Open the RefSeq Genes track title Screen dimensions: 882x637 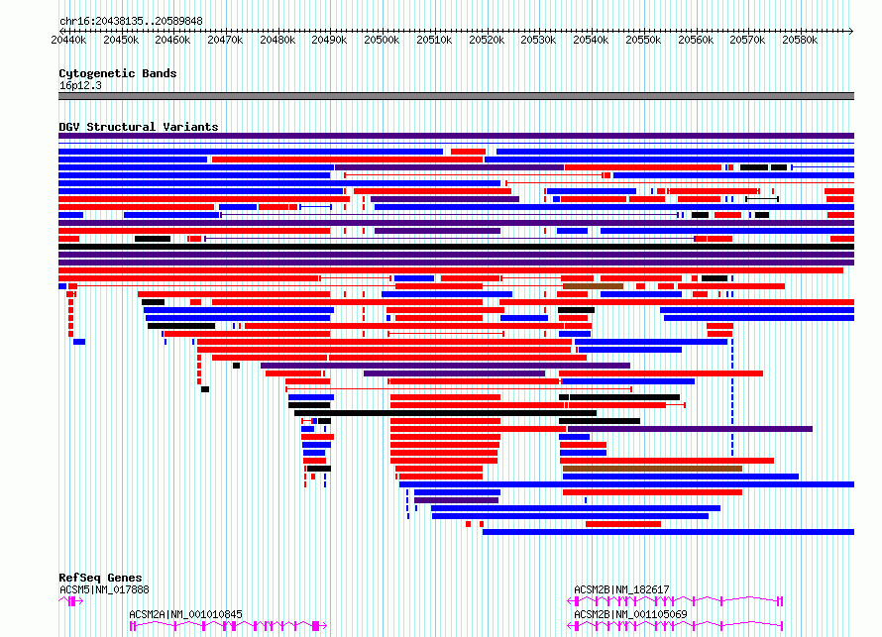tap(100, 578)
